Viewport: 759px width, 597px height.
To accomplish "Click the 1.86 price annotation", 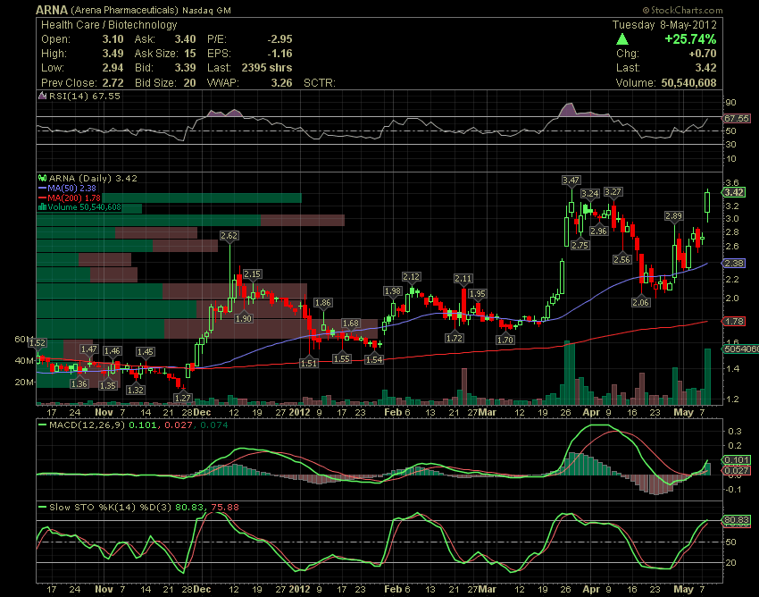I will point(323,303).
